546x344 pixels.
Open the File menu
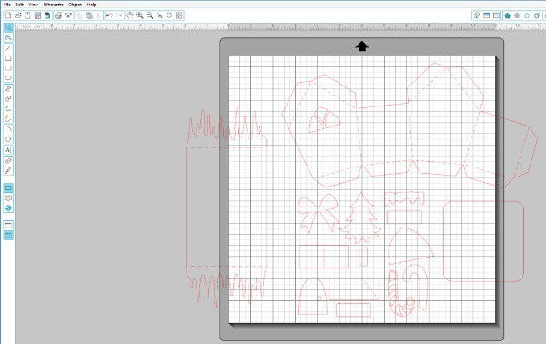tap(7, 5)
